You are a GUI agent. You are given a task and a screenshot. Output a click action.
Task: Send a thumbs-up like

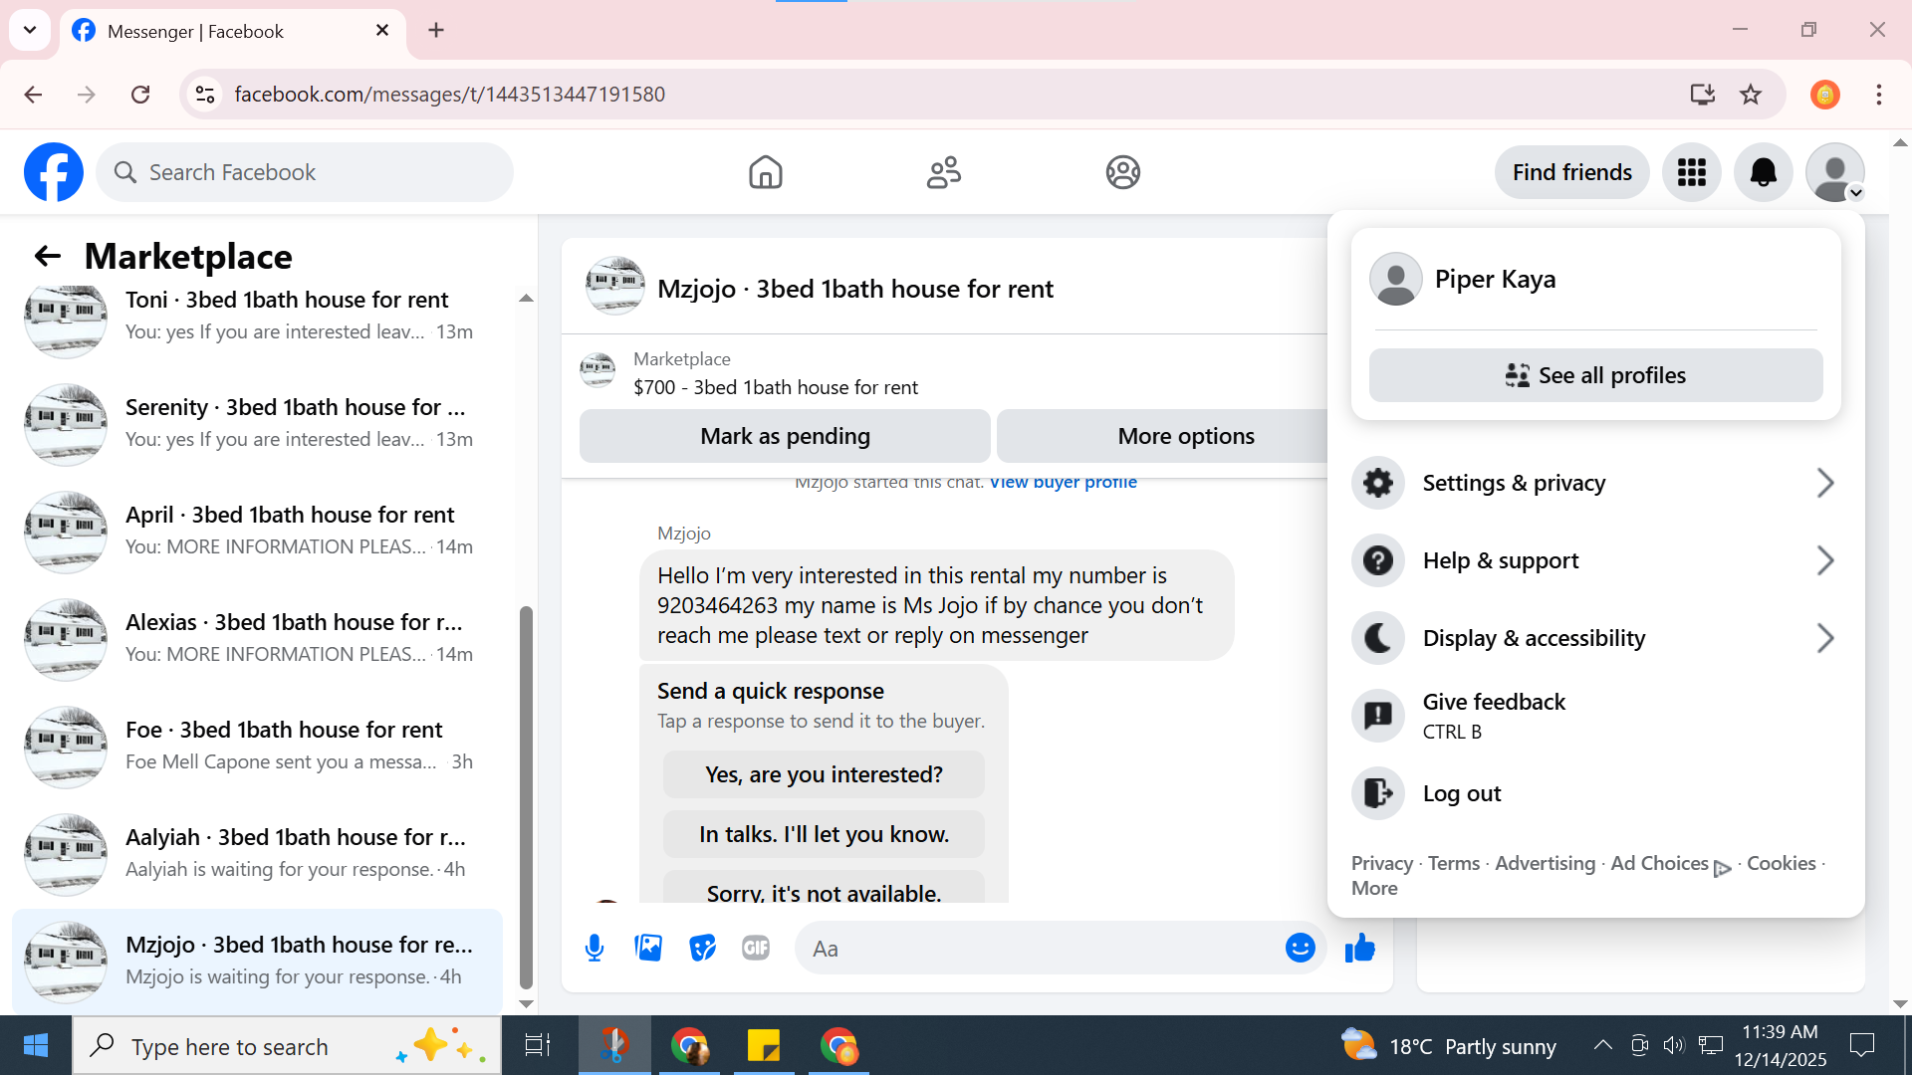(1359, 949)
